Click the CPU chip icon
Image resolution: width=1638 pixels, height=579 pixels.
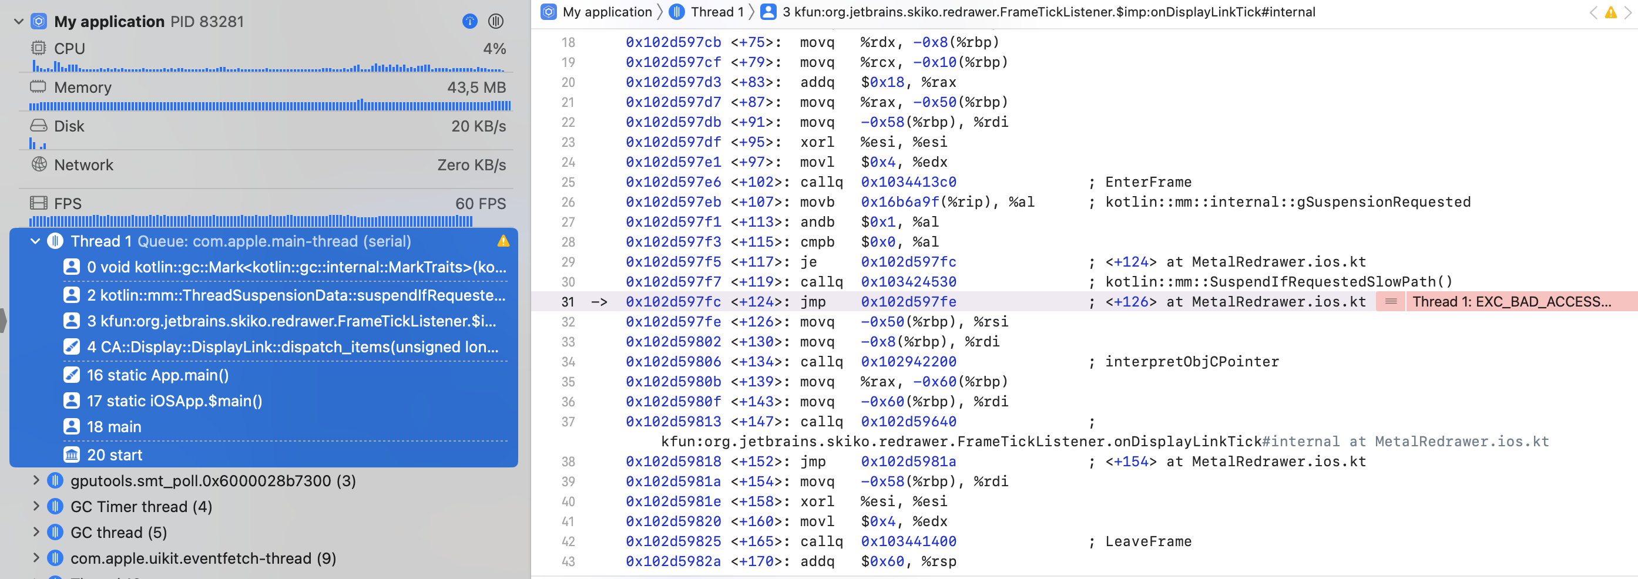[x=39, y=48]
